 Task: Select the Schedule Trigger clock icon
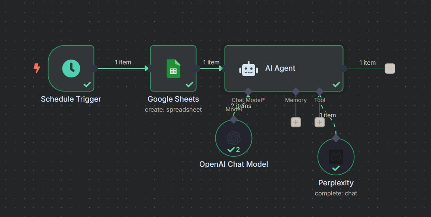[71, 68]
